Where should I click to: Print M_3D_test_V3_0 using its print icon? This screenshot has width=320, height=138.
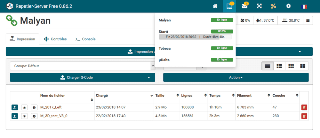coord(15,116)
